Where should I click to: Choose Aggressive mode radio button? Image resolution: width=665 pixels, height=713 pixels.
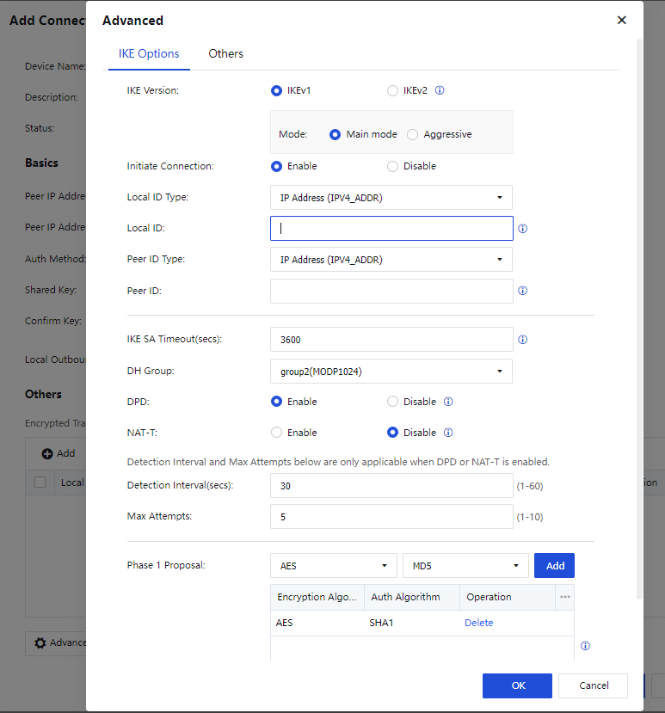coord(413,134)
